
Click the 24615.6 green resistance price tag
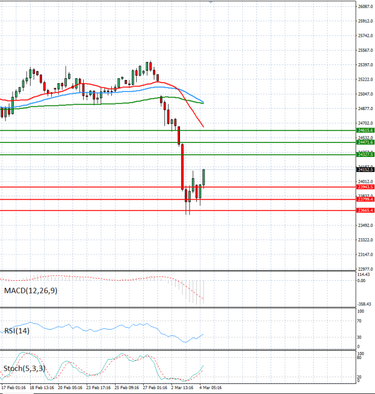coord(364,130)
